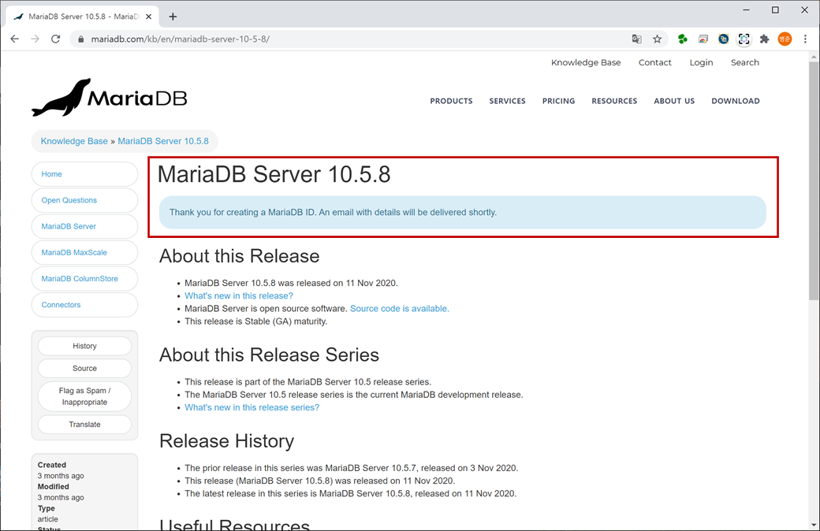
Task: View the article Source
Action: (x=84, y=369)
